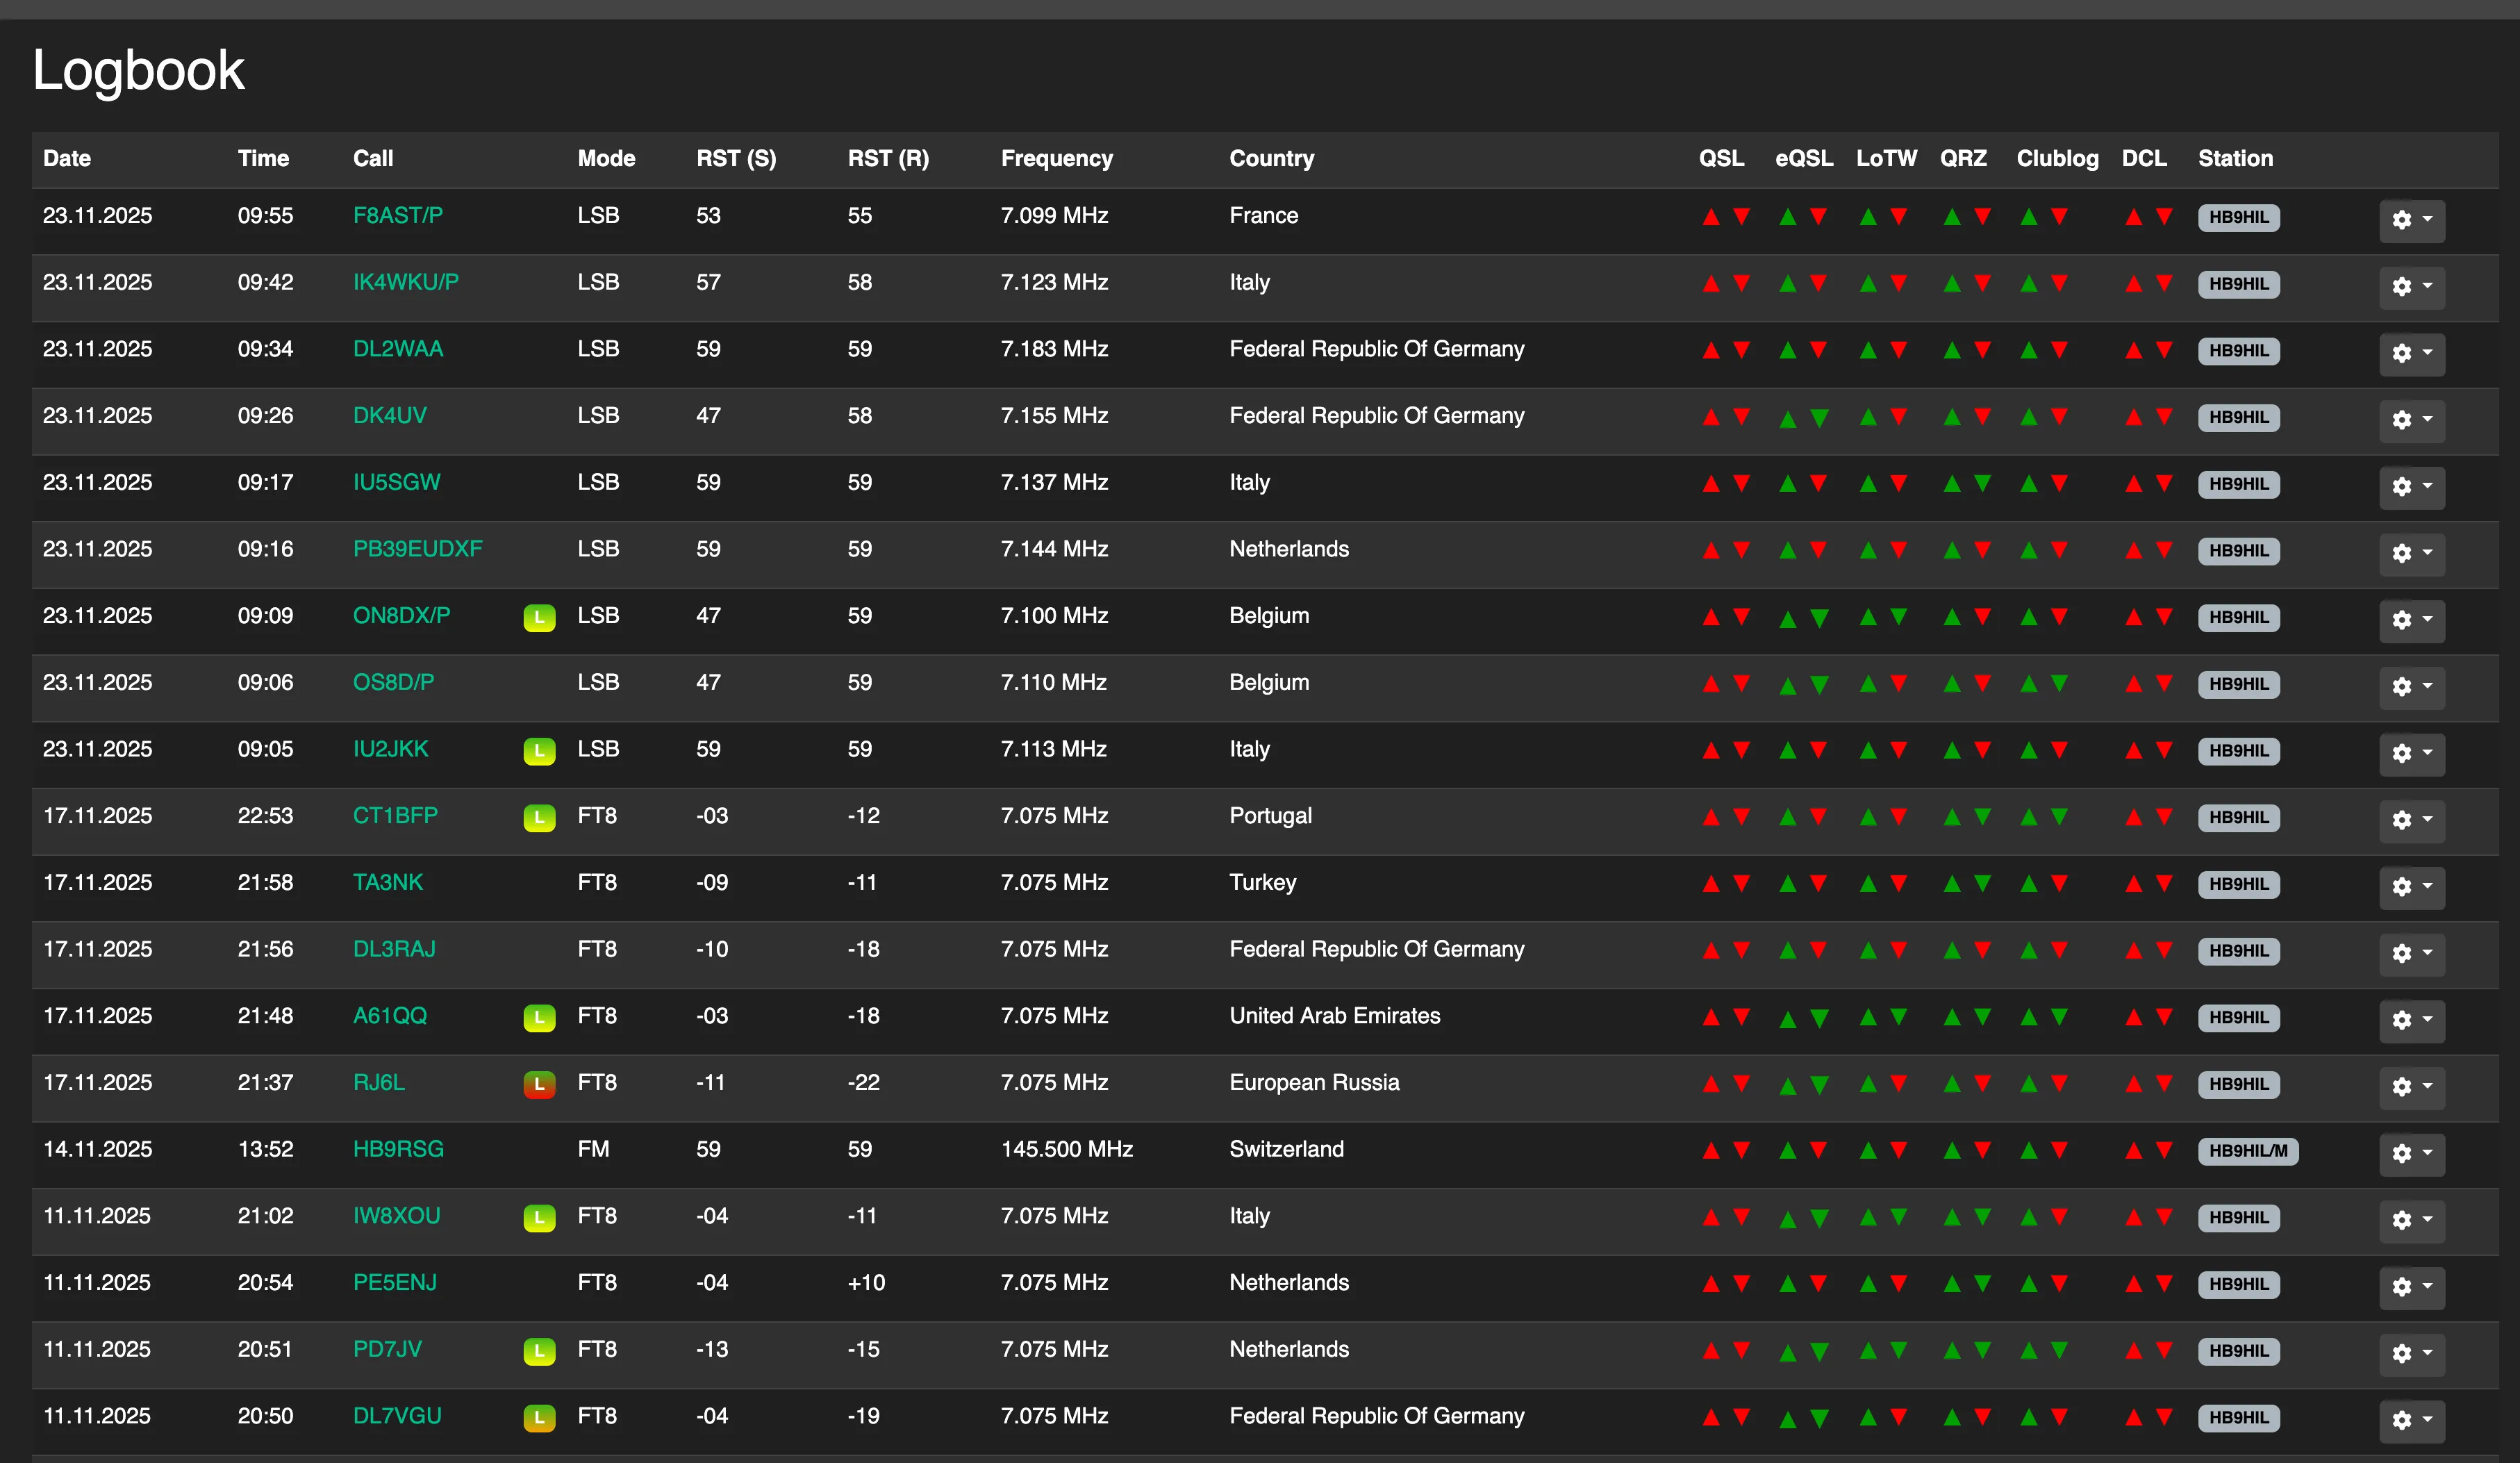Image resolution: width=2520 pixels, height=1463 pixels.
Task: Toggle LoTW sent arrow on RJ6L row
Action: tap(1868, 1082)
